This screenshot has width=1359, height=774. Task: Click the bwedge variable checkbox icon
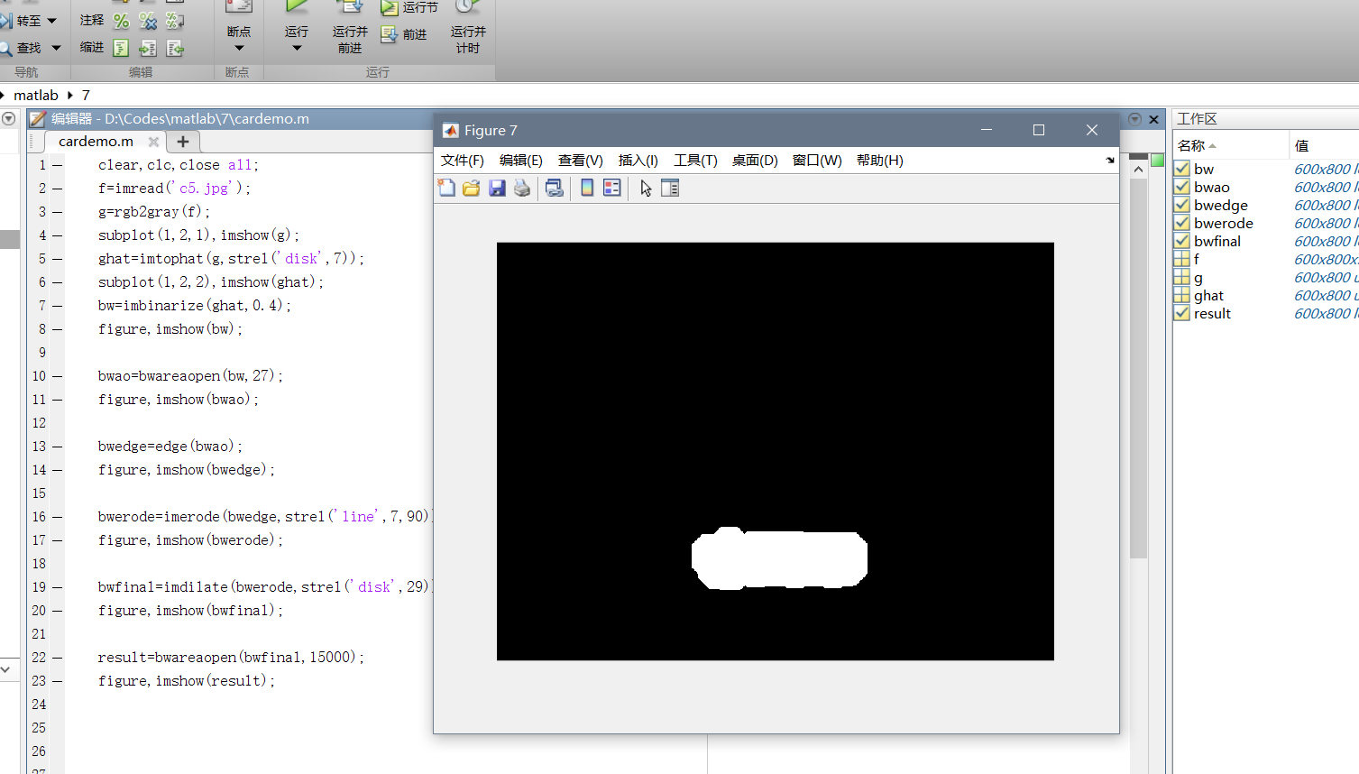(x=1181, y=205)
